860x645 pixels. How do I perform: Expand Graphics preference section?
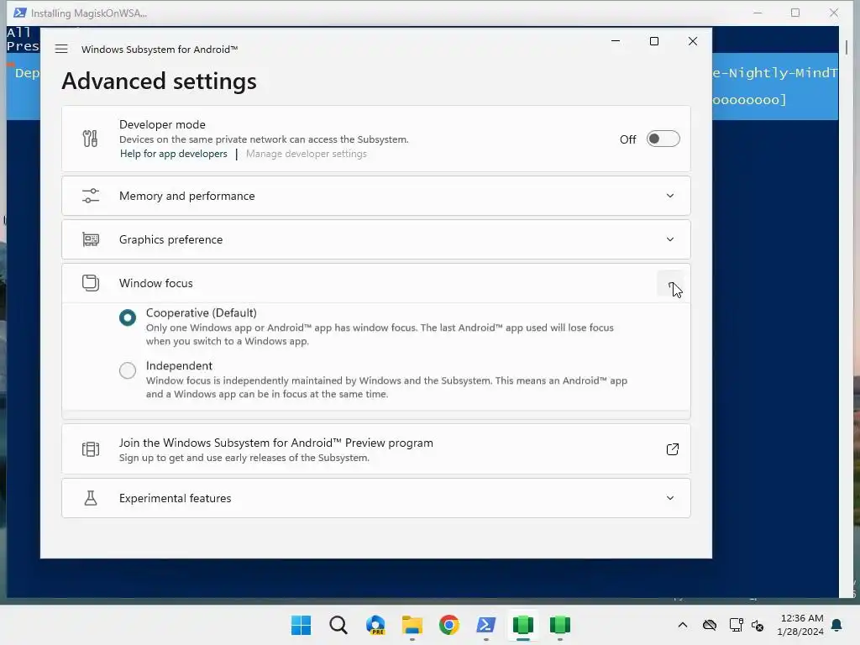[x=375, y=239]
